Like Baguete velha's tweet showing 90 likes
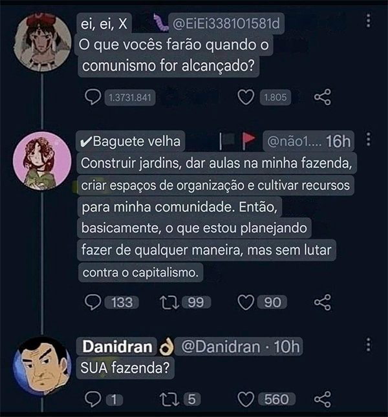Viewport: 388px width, 417px height. (246, 303)
